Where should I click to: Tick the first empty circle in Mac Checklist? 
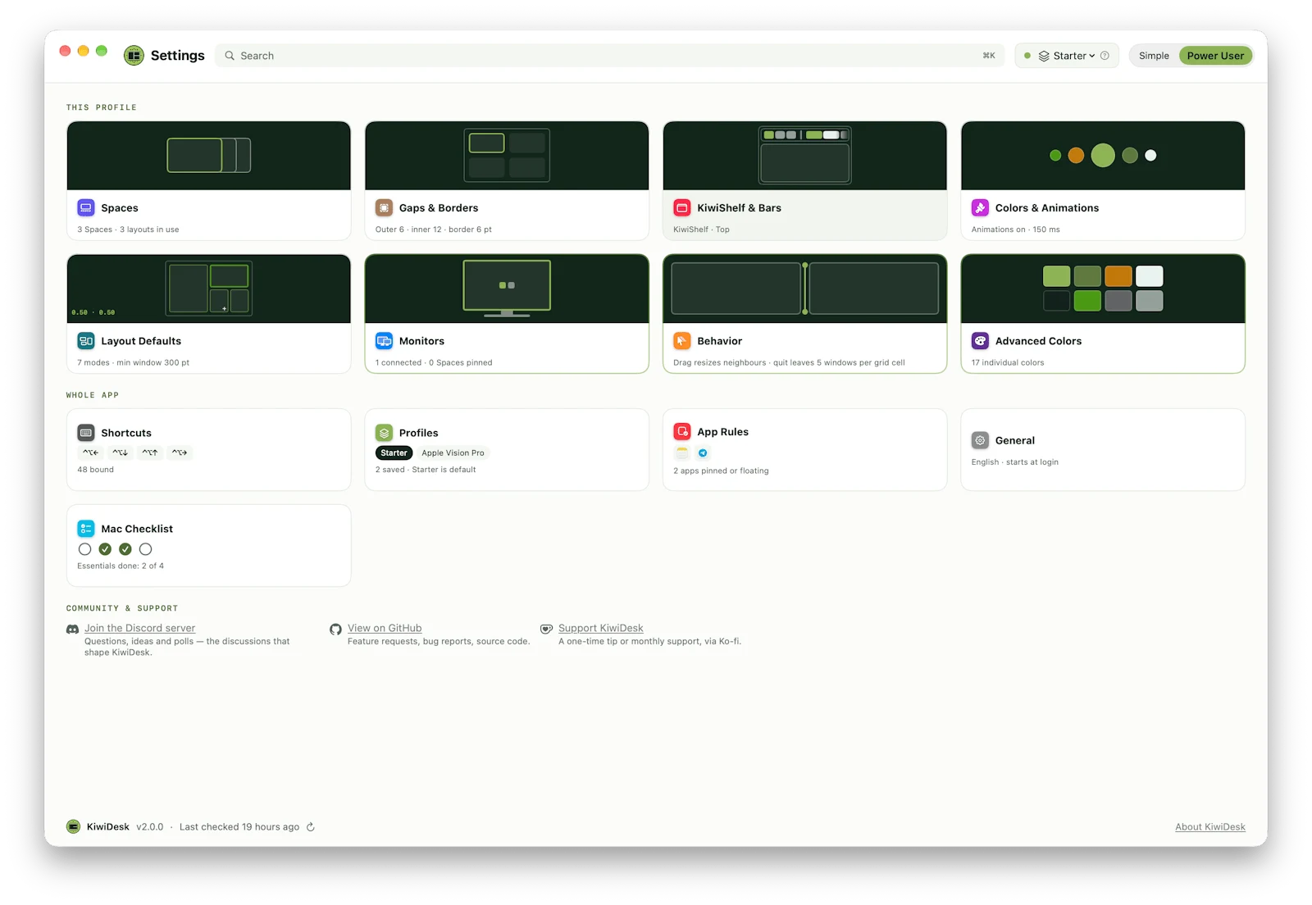84,549
